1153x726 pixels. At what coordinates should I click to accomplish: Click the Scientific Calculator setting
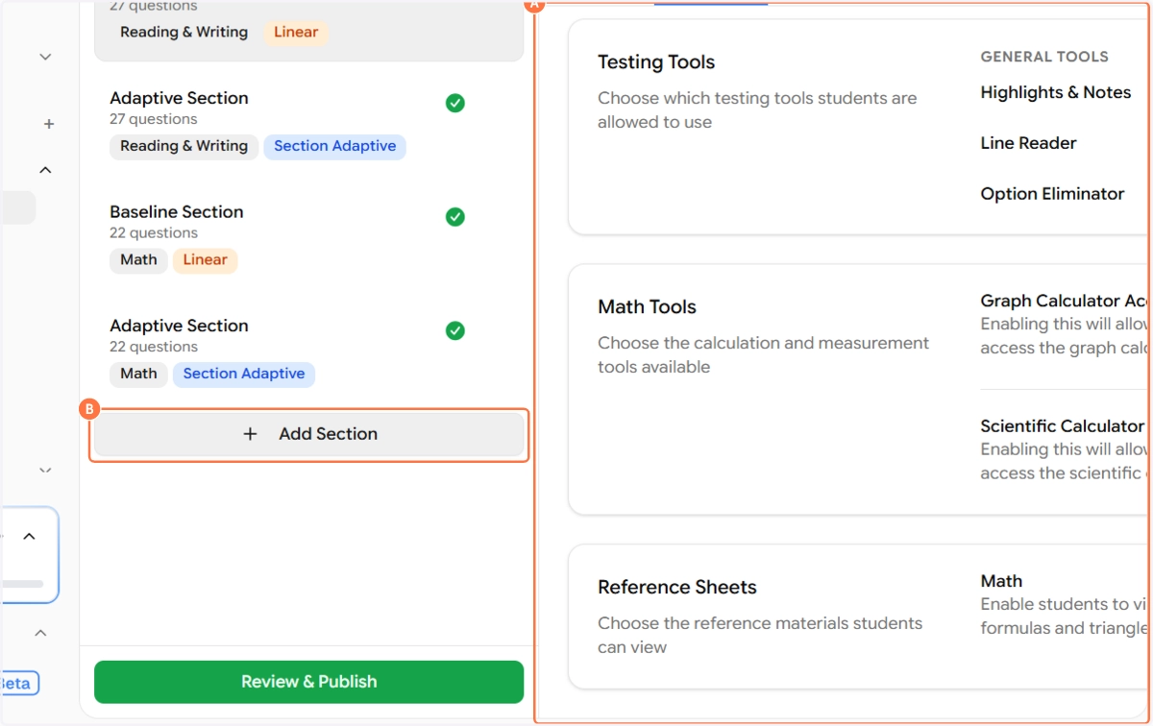[x=1062, y=426]
